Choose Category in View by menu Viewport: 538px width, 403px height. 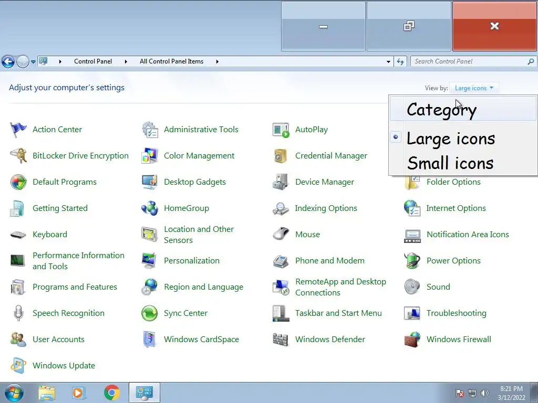463,109
